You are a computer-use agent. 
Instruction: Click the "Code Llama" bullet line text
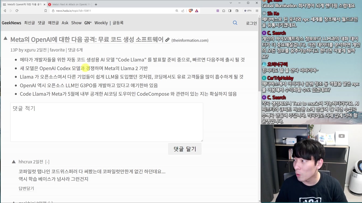pyautogui.click(x=132, y=60)
